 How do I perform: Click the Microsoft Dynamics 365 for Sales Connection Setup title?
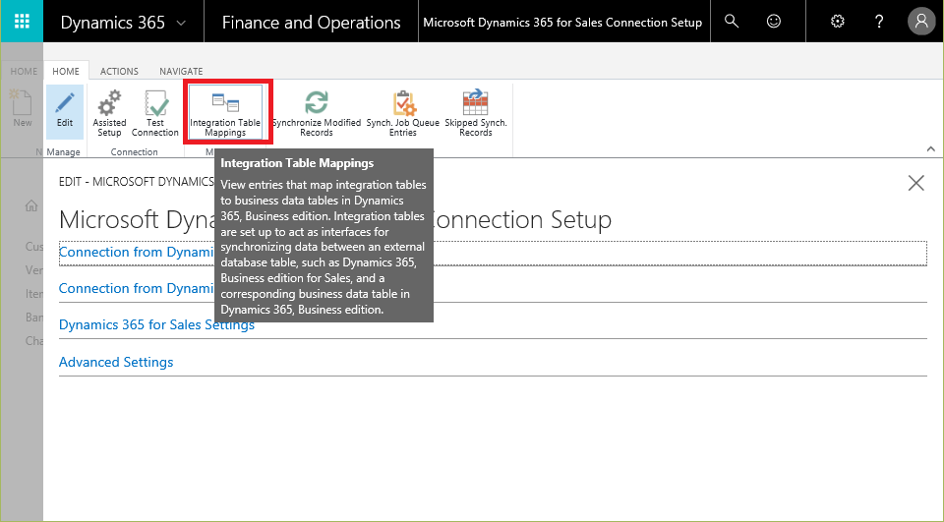click(x=562, y=23)
